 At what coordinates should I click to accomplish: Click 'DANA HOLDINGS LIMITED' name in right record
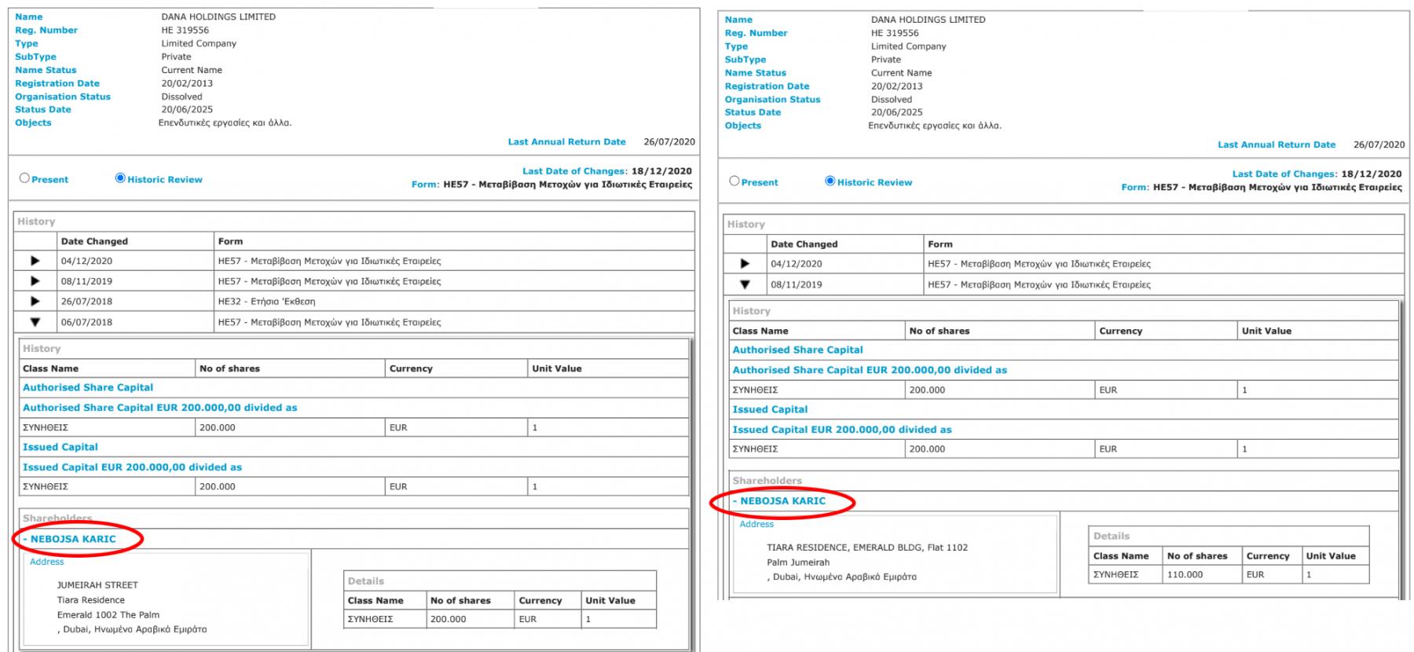click(x=928, y=20)
